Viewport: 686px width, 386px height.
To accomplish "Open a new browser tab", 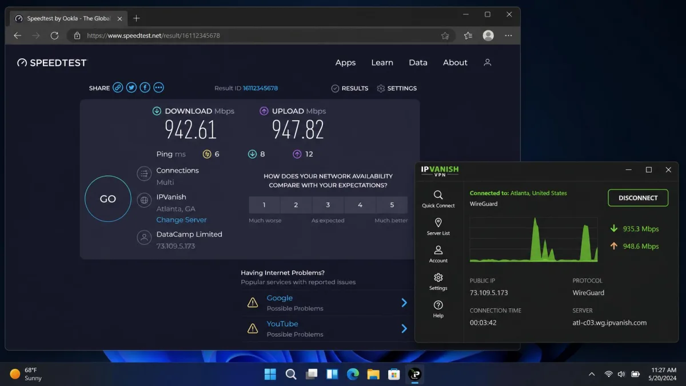I will [x=136, y=18].
